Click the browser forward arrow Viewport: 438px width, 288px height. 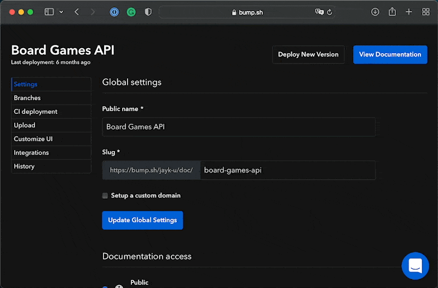pyautogui.click(x=93, y=12)
